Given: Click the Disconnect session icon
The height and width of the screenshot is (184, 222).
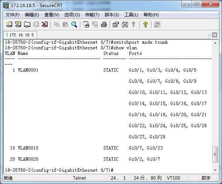Looking at the screenshot, I should (x=45, y=24).
